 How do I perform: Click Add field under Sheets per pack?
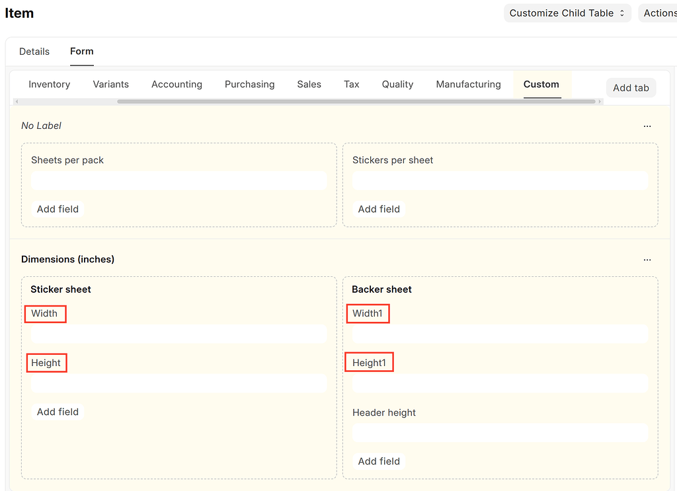(58, 209)
